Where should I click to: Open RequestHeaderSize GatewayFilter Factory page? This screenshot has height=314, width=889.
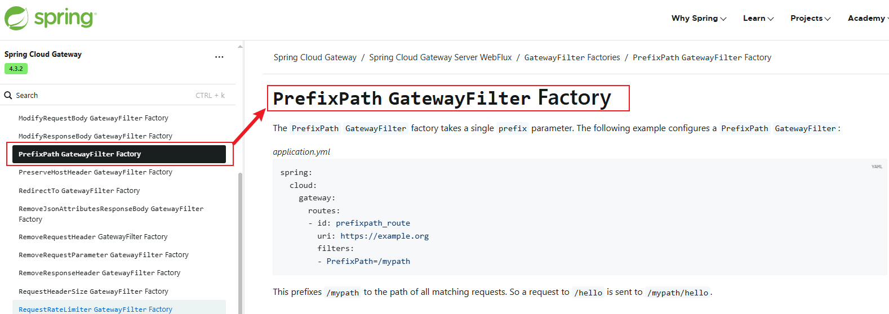tap(94, 291)
